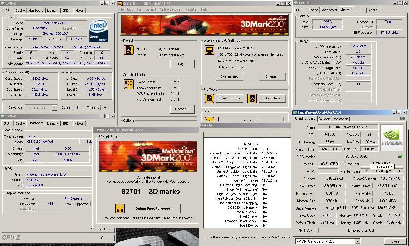Viewport: 409px width, 246px height.
Task: Click OK in CPU-Z mainboard window
Action: [103, 238]
